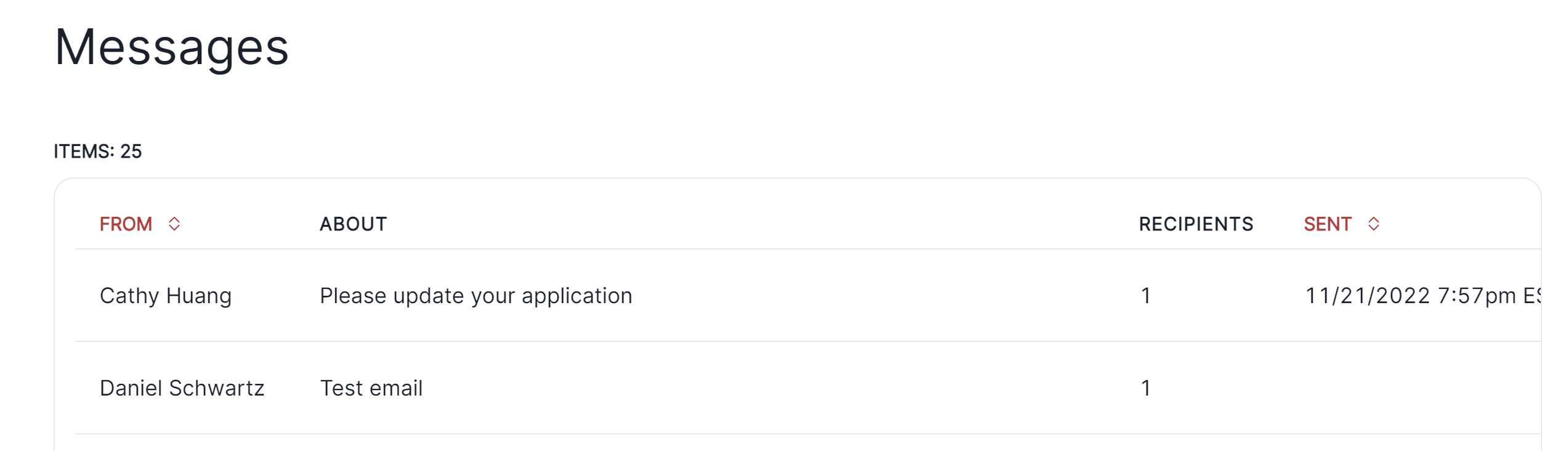Sort messages by the FROM header label
The image size is (1566, 451).
coord(126,224)
